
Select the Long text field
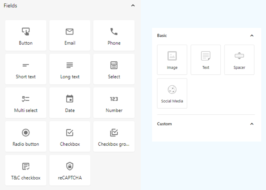pos(70,69)
